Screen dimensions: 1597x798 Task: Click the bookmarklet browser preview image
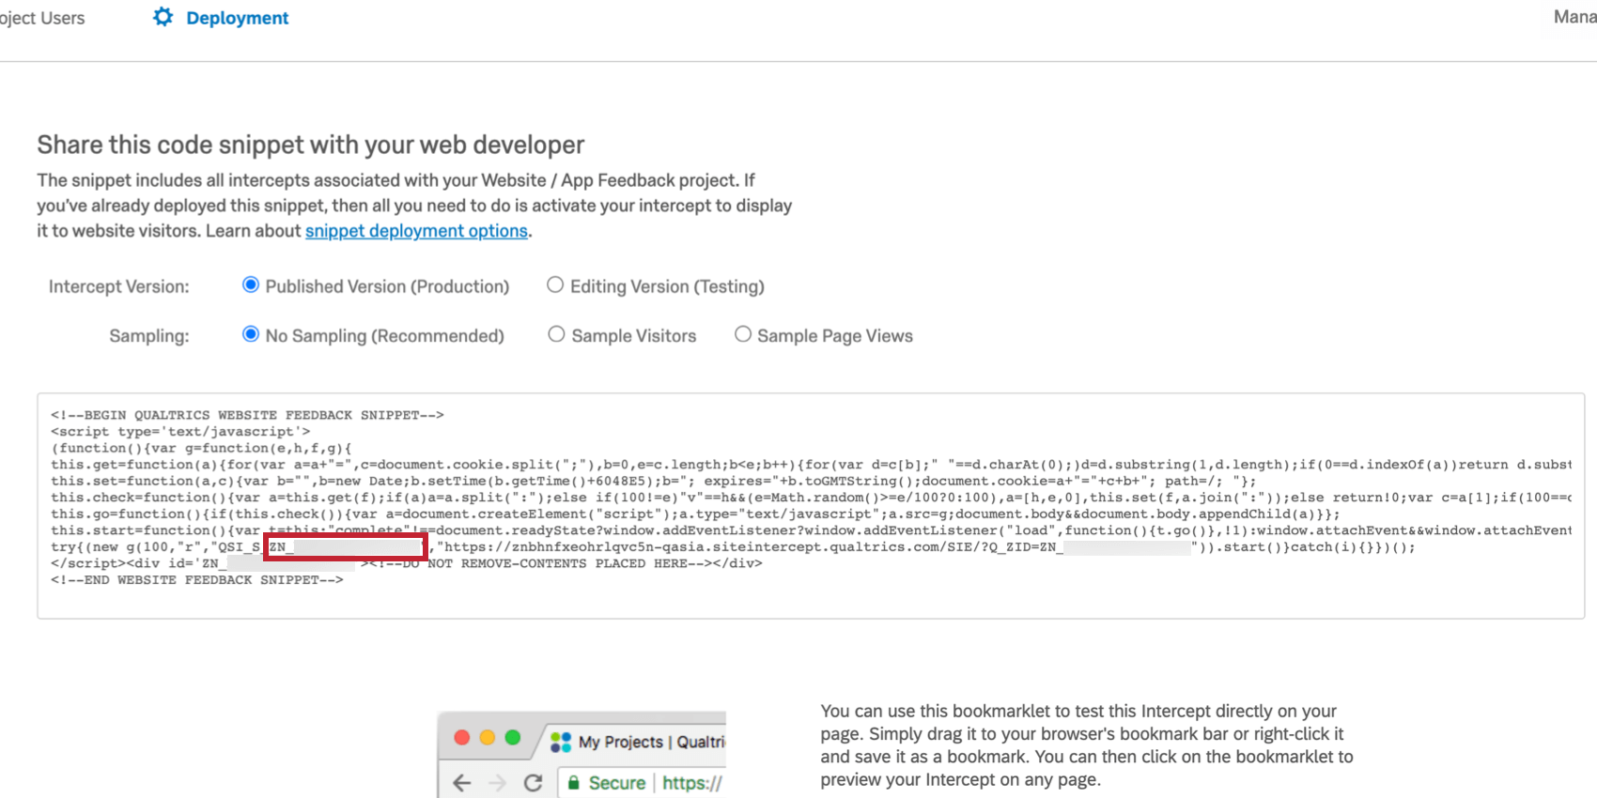tap(581, 755)
